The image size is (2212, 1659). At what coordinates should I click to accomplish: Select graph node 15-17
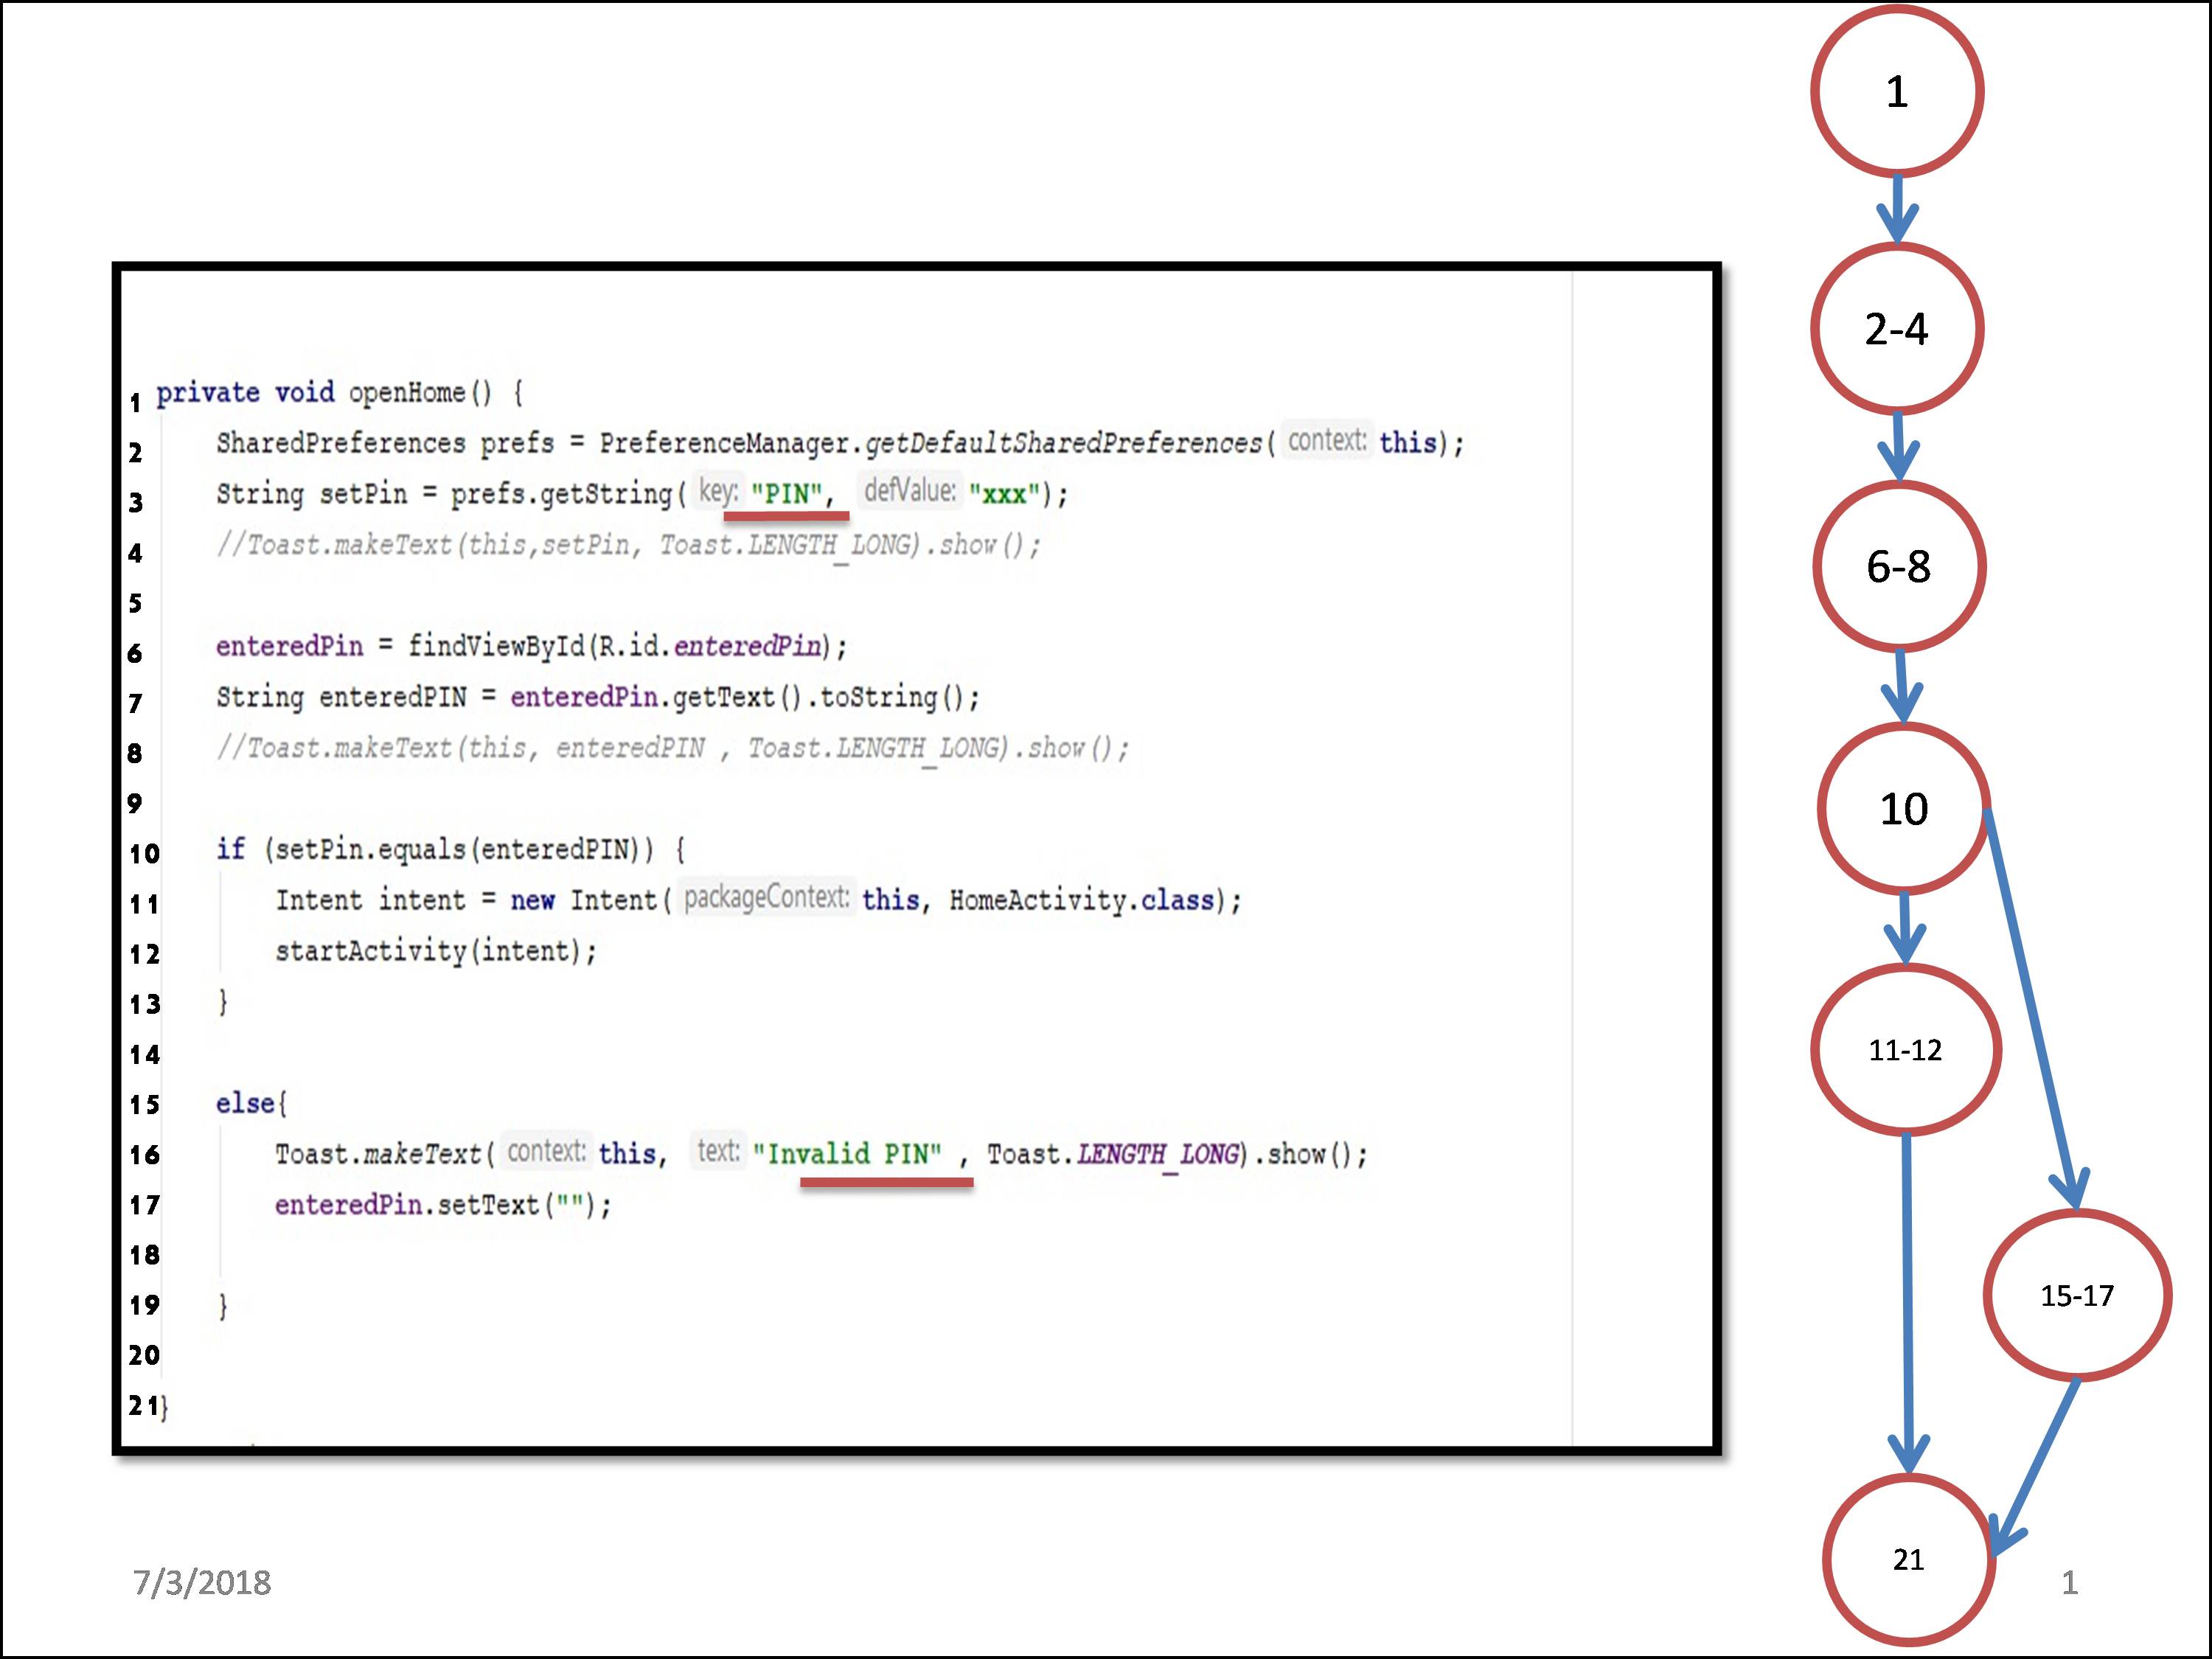[x=2077, y=1295]
